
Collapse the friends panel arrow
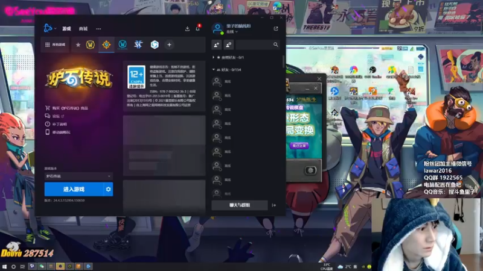coord(274,205)
